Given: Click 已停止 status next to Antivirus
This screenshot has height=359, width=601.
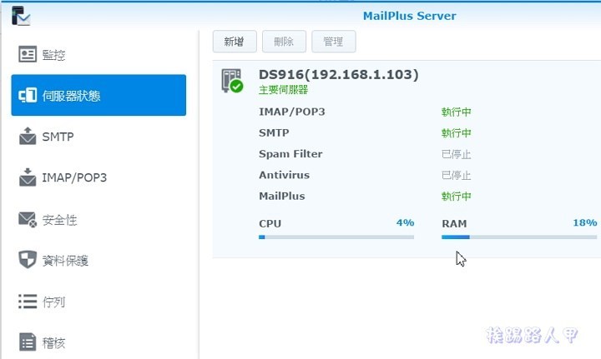Looking at the screenshot, I should (x=456, y=175).
